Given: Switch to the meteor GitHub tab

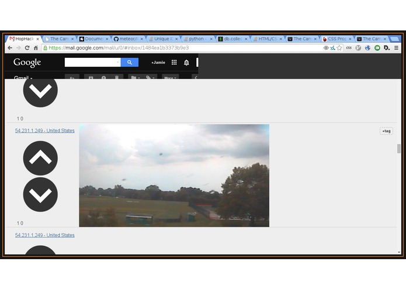Looking at the screenshot, I should coord(128,39).
